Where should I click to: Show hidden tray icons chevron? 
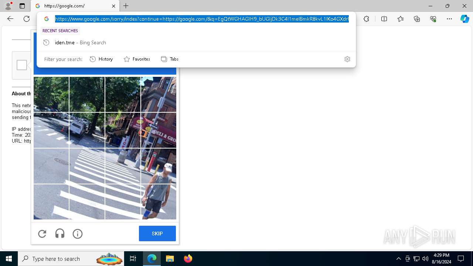click(398, 259)
